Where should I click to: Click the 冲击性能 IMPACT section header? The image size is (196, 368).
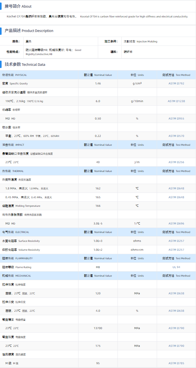coord(13,145)
